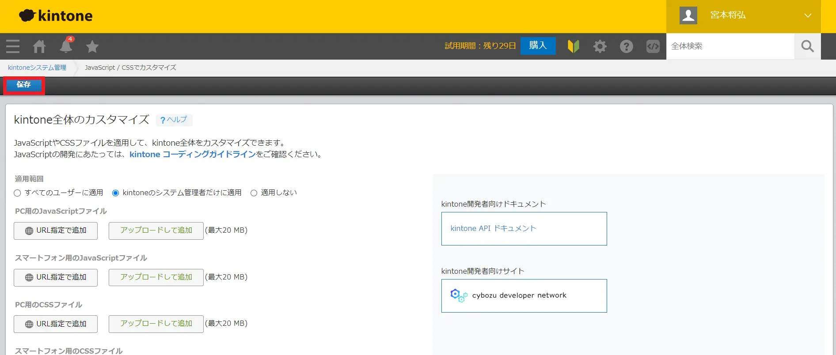This screenshot has height=355, width=836.
Task: Click kintone全体のカスタマイズ heading
Action: (x=82, y=120)
